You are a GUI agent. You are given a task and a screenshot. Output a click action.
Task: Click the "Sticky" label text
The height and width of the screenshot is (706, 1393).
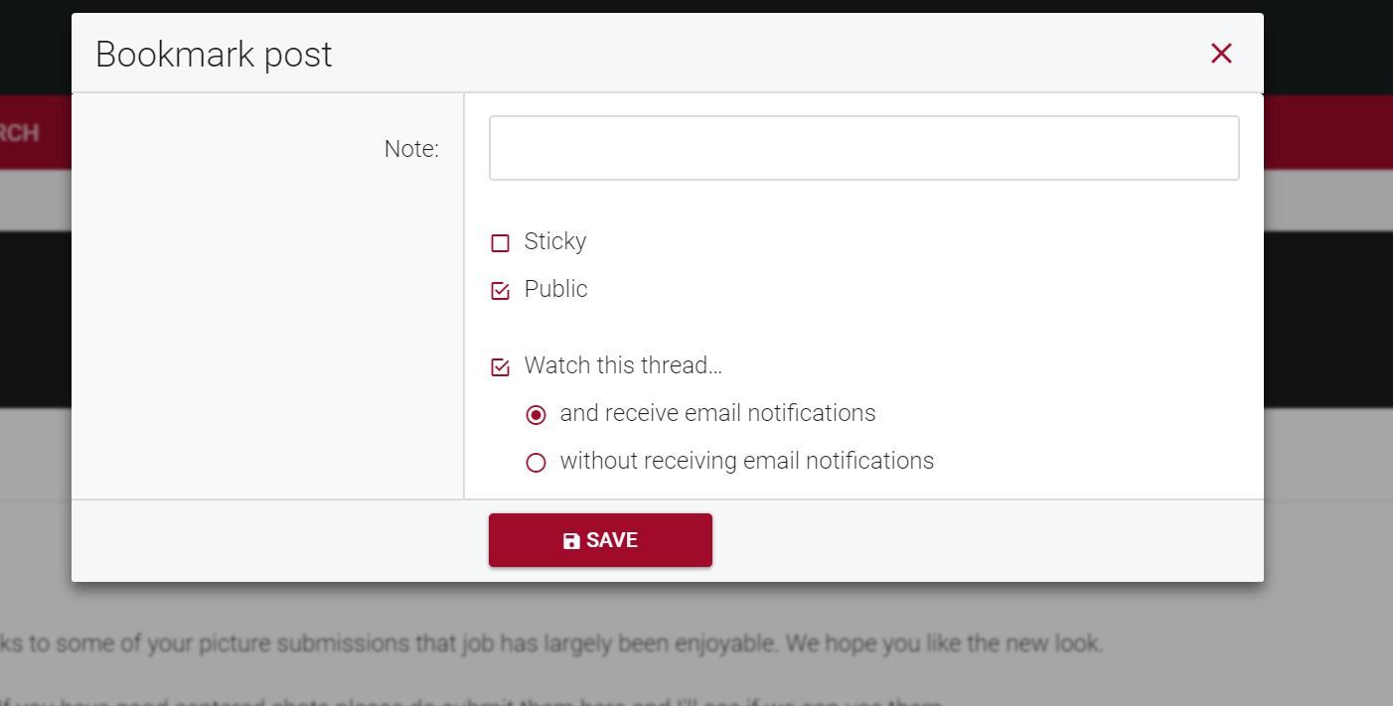point(555,241)
